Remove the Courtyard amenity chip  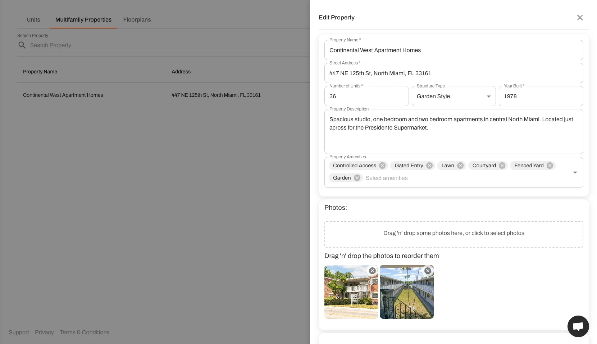tap(502, 166)
